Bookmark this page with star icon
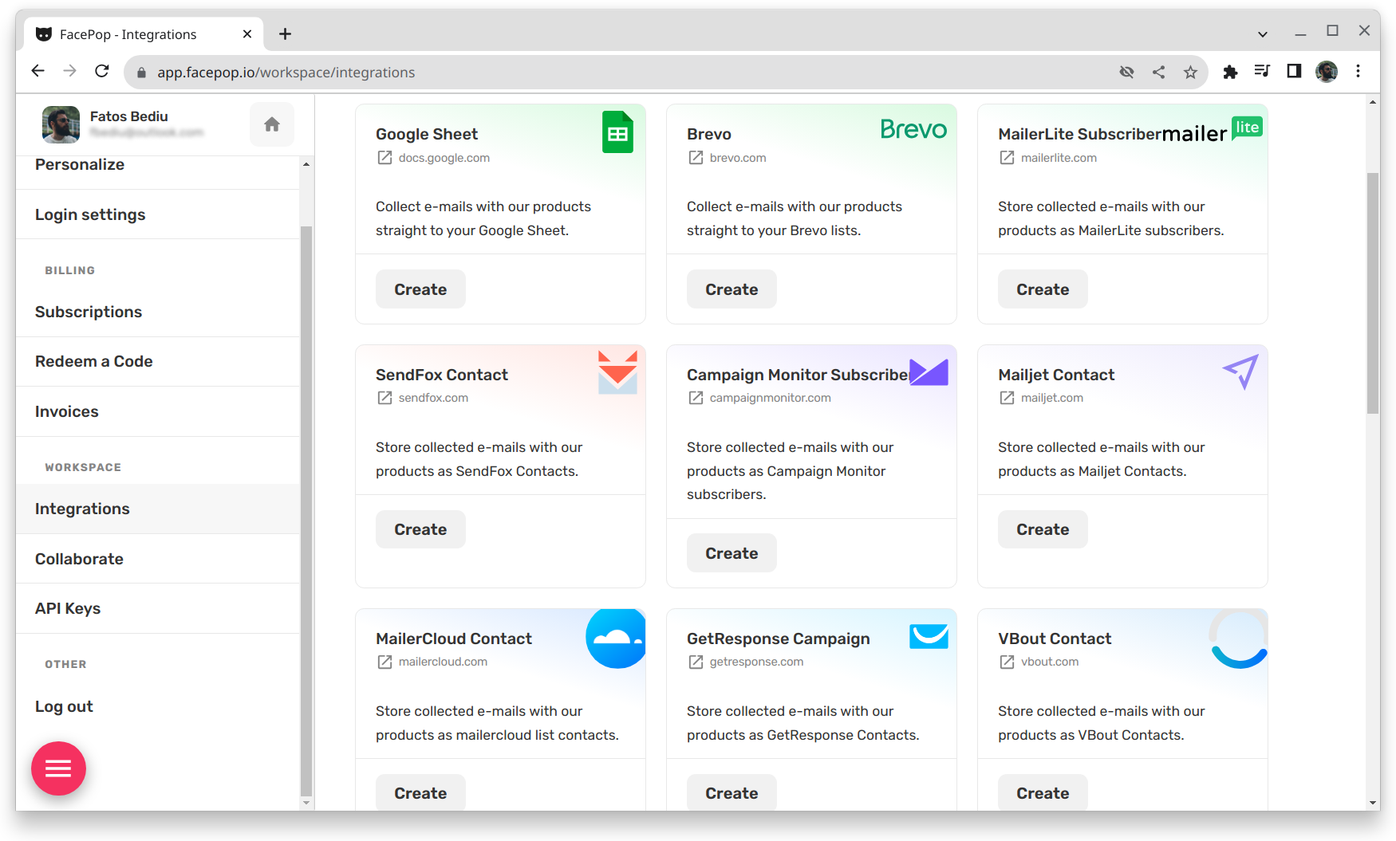The width and height of the screenshot is (1396, 841). click(1190, 72)
